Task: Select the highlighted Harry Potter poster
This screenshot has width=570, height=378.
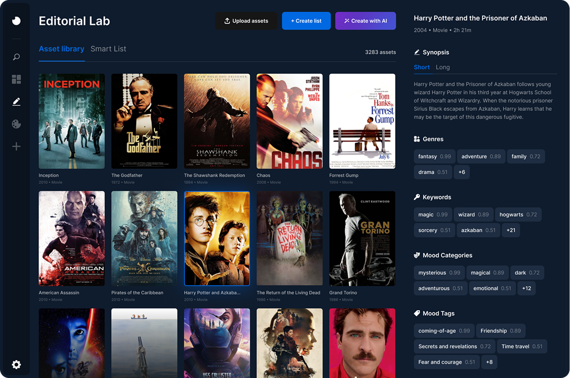Action: pos(217,238)
